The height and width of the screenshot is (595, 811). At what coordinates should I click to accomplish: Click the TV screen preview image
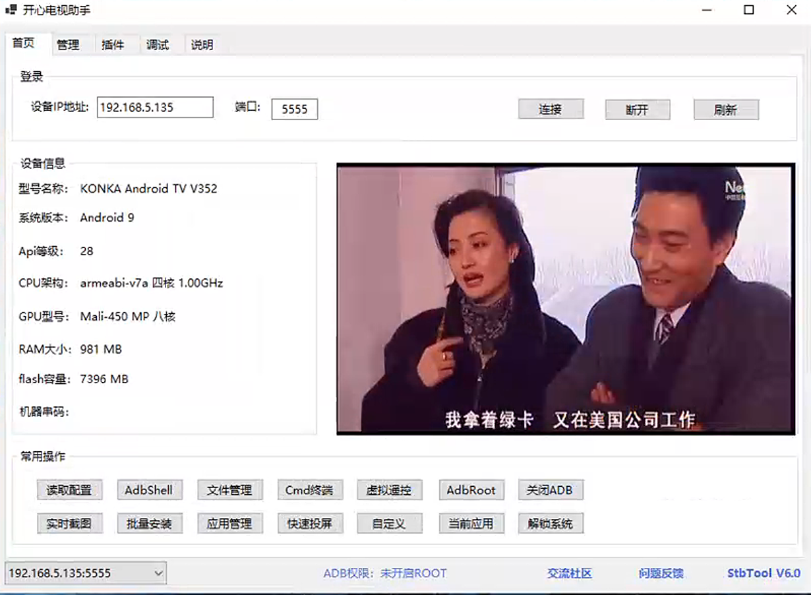(x=565, y=299)
